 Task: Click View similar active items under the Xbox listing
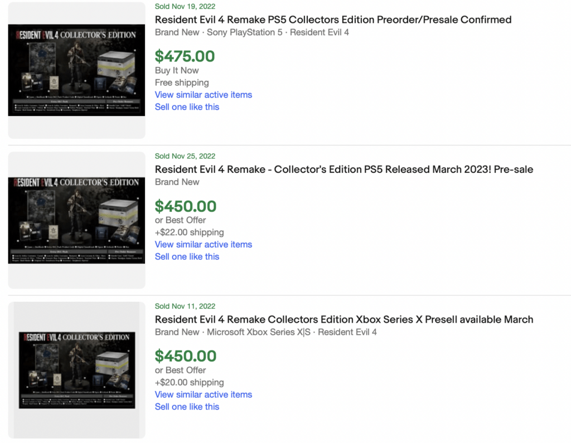[203, 394]
